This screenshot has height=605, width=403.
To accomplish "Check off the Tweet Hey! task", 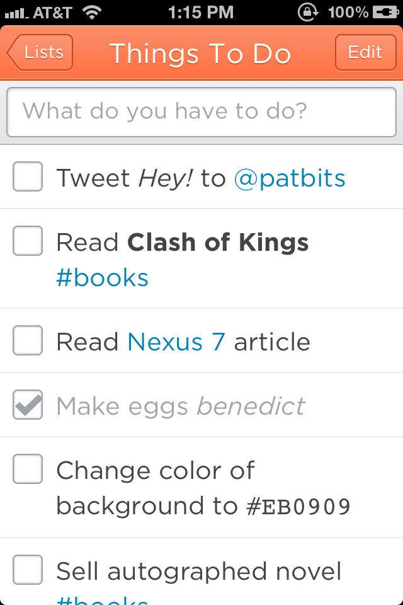I will (x=27, y=176).
